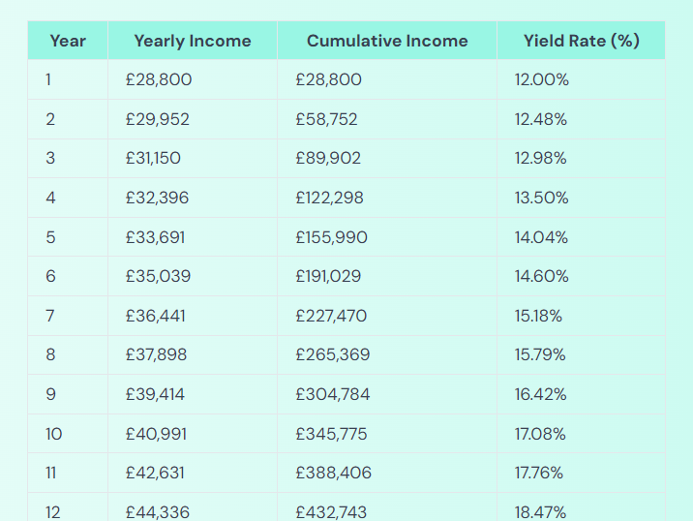Viewport: 693px width, 521px height.
Task: Click cumulative income £265,369
Action: 332,354
